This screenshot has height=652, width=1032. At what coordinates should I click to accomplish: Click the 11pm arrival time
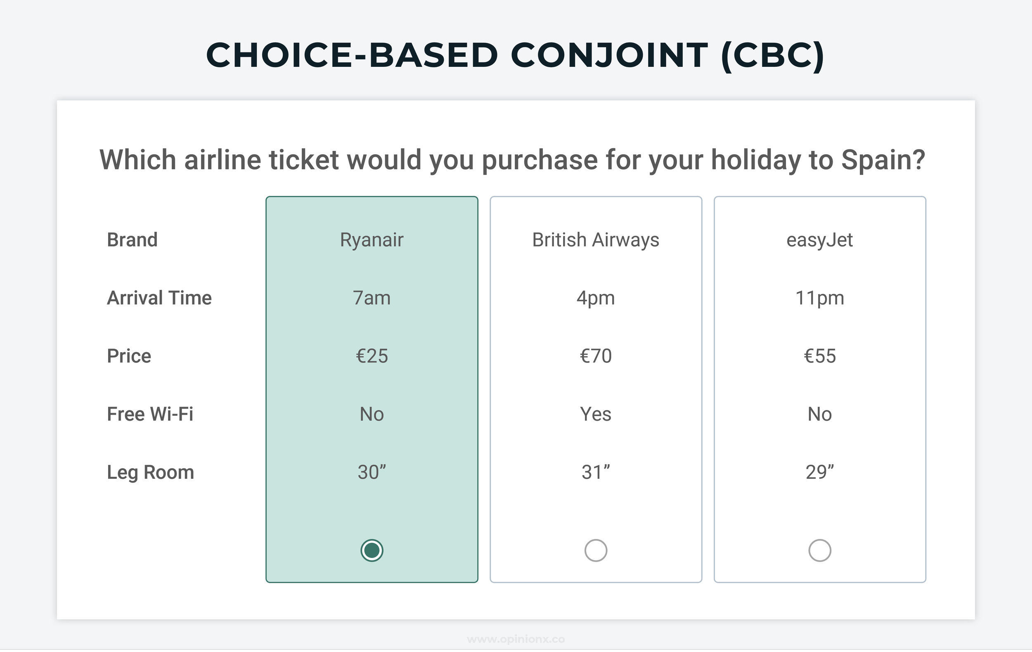coord(819,298)
